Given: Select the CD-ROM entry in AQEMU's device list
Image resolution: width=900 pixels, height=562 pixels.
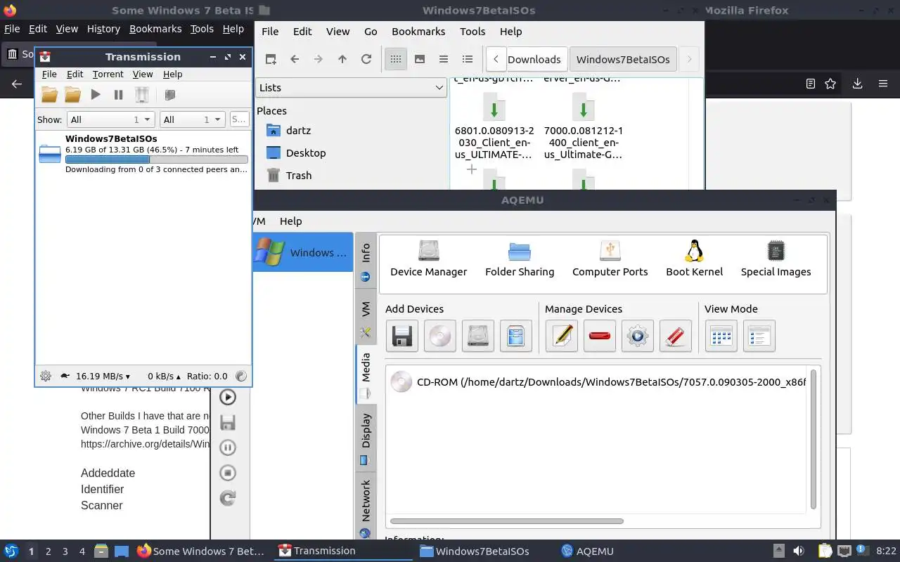Looking at the screenshot, I should click(x=598, y=382).
